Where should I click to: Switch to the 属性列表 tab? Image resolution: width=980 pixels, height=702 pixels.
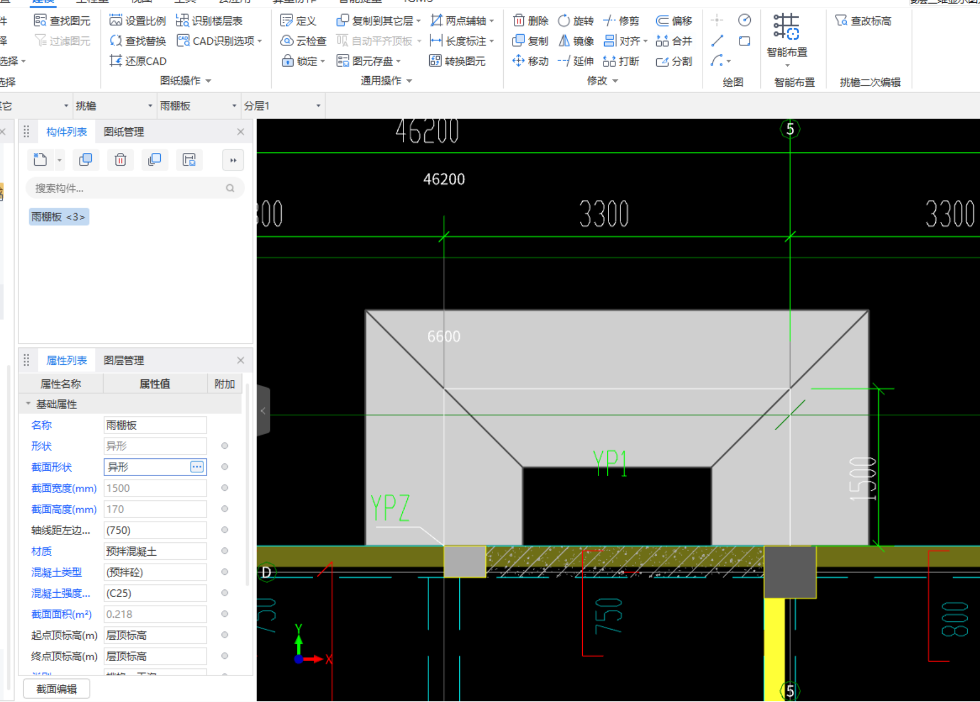point(66,360)
